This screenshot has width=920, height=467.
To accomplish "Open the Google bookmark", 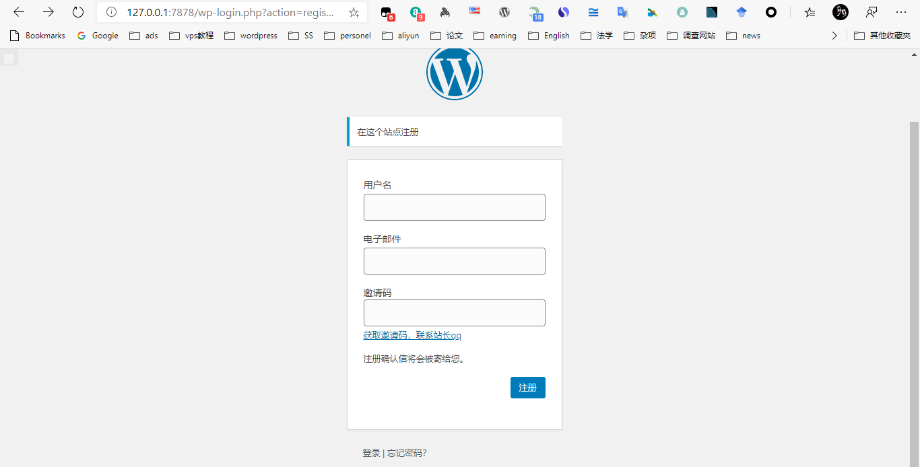I will tap(98, 36).
